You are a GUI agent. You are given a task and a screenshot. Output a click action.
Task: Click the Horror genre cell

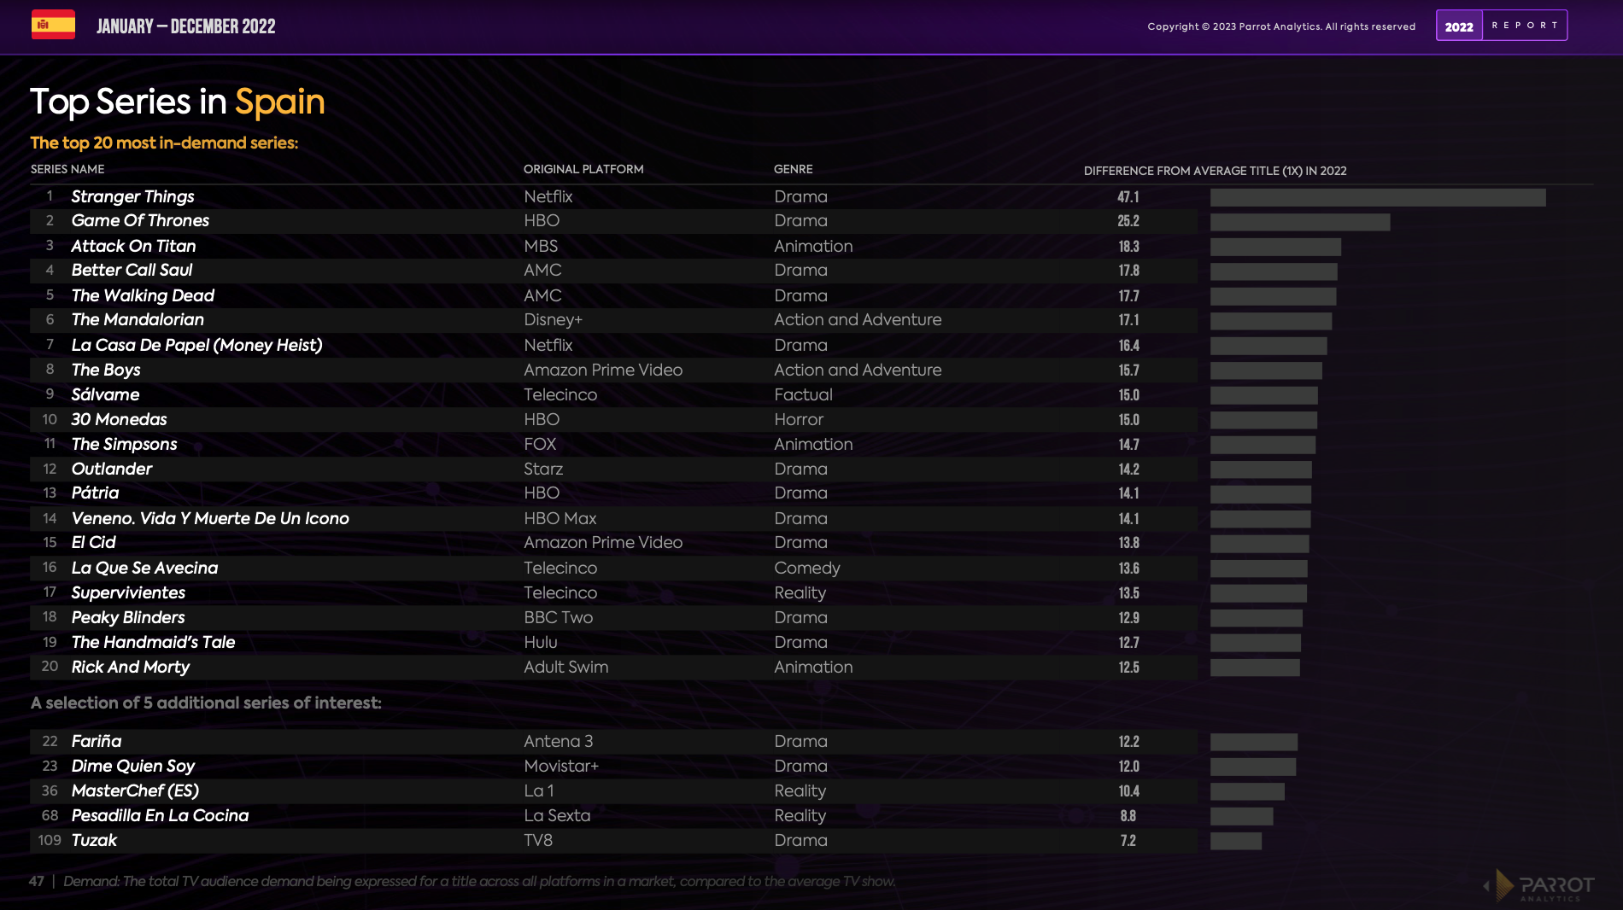coord(799,419)
